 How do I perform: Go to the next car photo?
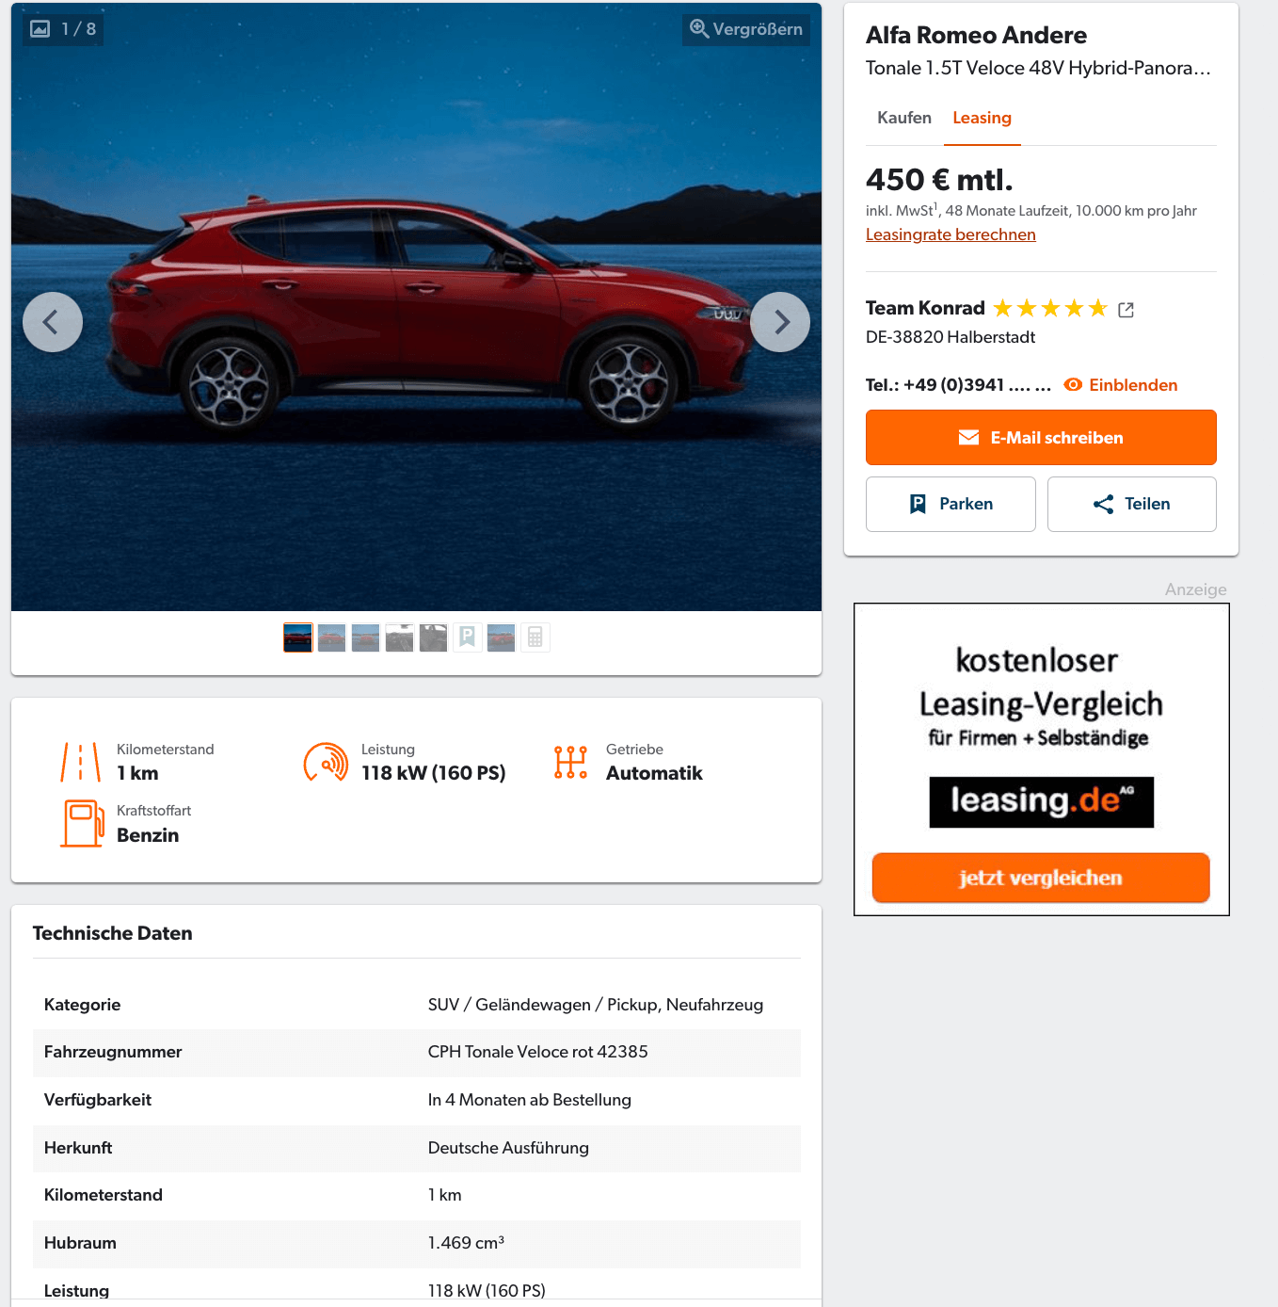pos(780,322)
